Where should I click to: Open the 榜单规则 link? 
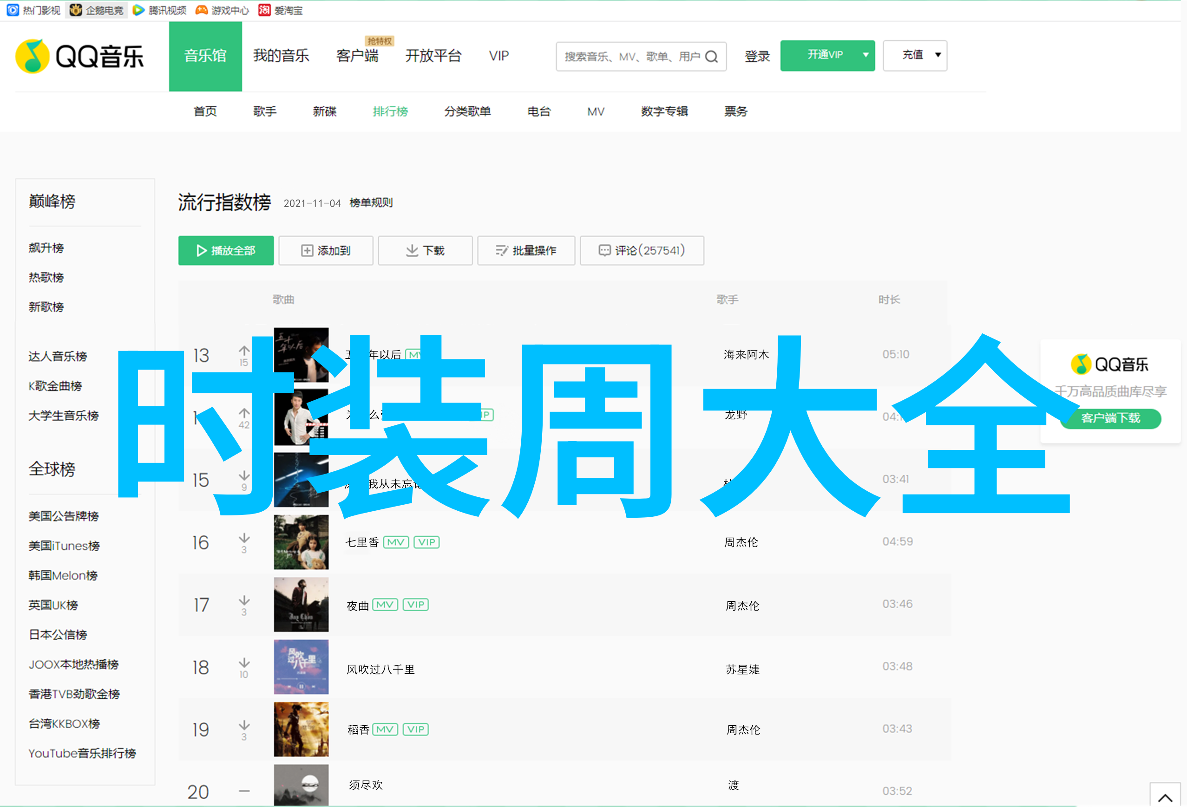click(371, 202)
